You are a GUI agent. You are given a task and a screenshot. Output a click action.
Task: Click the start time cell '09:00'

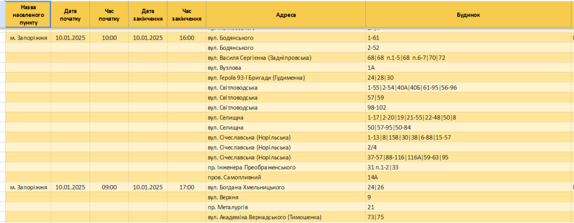109,187
